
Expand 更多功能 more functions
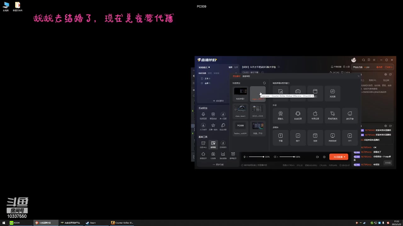(x=218, y=164)
